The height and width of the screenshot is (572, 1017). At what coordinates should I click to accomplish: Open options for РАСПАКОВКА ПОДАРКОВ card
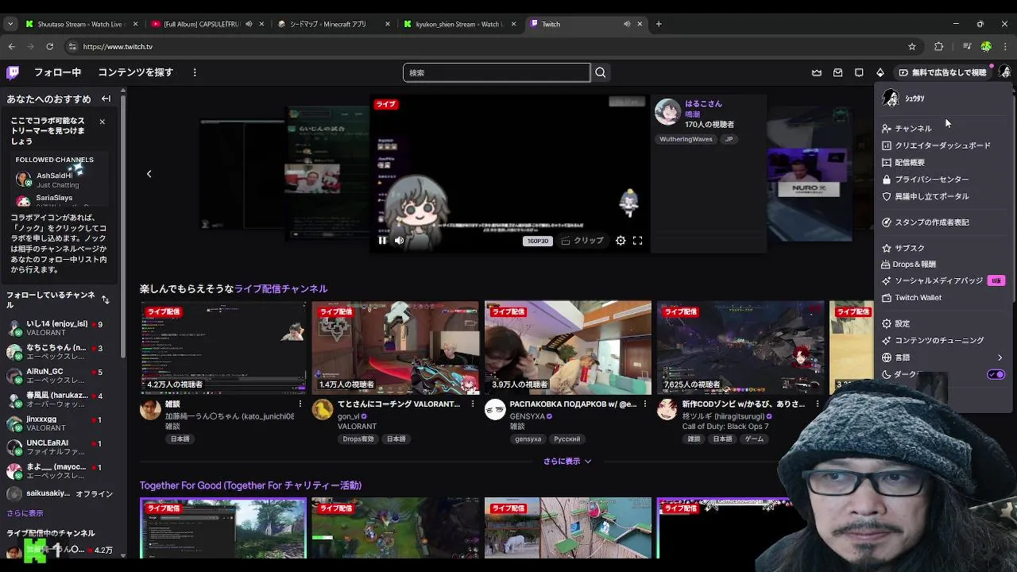coord(645,404)
